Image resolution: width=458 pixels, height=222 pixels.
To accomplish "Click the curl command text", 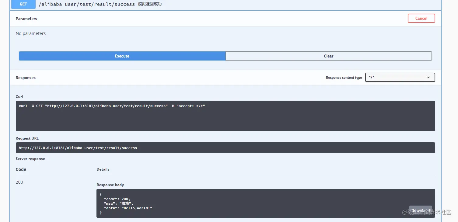I will (x=112, y=106).
